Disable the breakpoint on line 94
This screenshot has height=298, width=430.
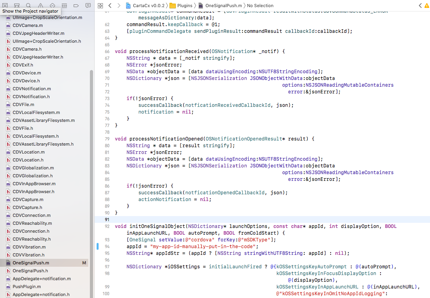[97, 247]
